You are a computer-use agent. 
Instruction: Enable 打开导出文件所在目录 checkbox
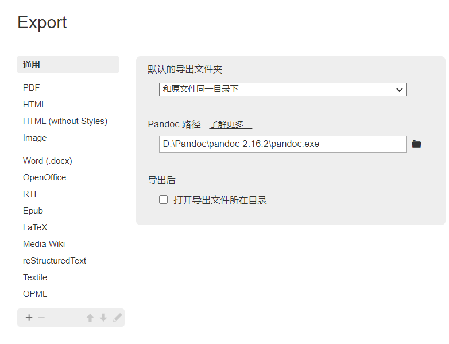tap(164, 200)
